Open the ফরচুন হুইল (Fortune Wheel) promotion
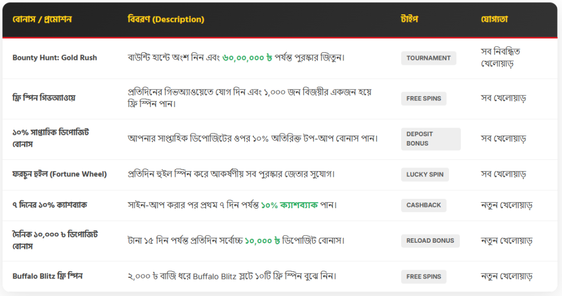The height and width of the screenshot is (296, 562). tap(59, 174)
